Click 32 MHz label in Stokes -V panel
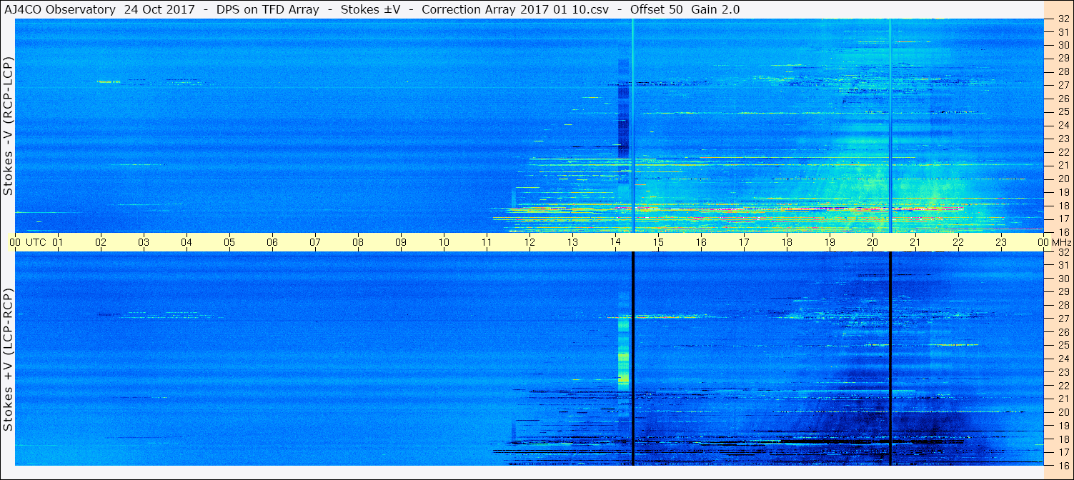The width and height of the screenshot is (1074, 480). (x=1063, y=19)
